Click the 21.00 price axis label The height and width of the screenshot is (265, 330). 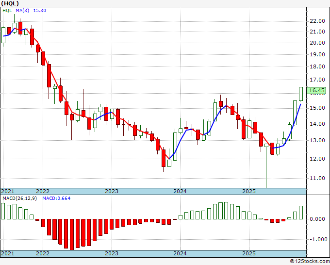(317, 32)
